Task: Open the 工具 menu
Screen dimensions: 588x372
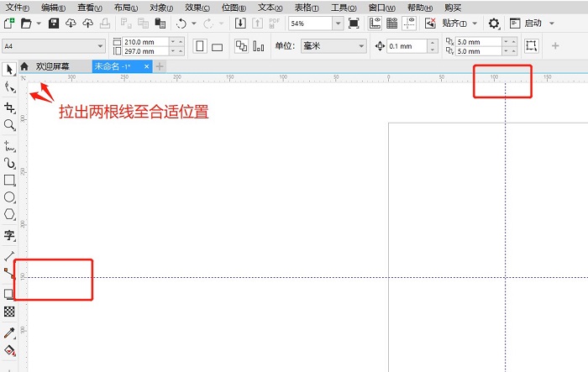Action: click(344, 8)
